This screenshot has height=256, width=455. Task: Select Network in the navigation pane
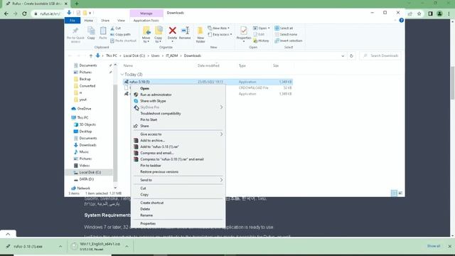[x=83, y=188]
